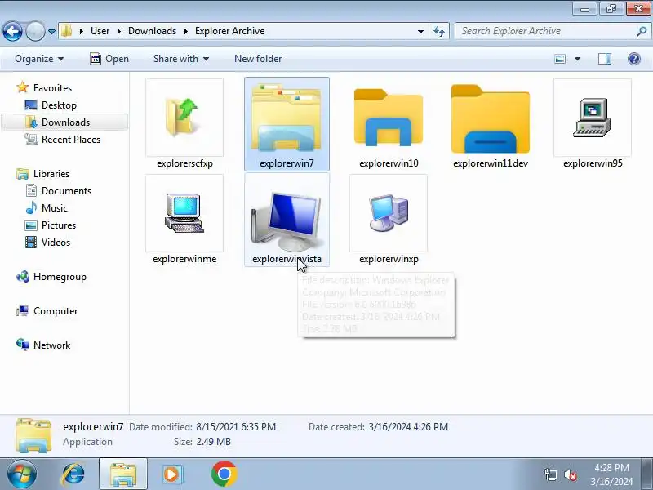Screen dimensions: 653x490
Task: Select the explorerscfxp file icon
Action: click(184, 118)
